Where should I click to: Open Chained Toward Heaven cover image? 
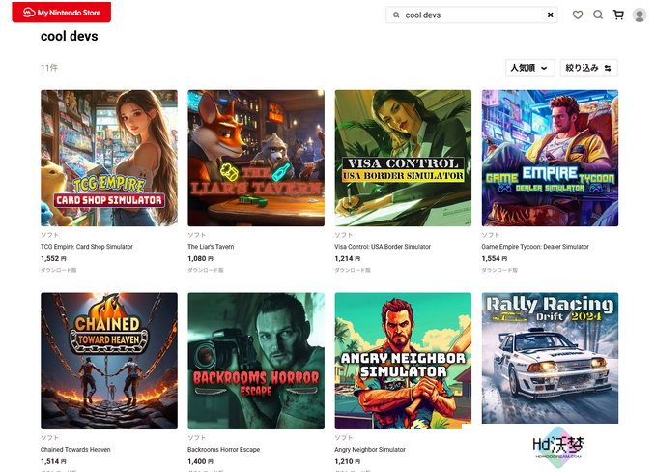[x=109, y=361]
